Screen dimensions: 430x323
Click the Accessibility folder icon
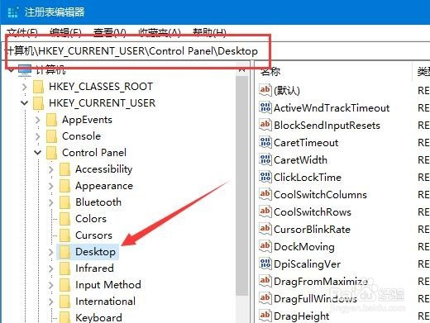coord(64,169)
